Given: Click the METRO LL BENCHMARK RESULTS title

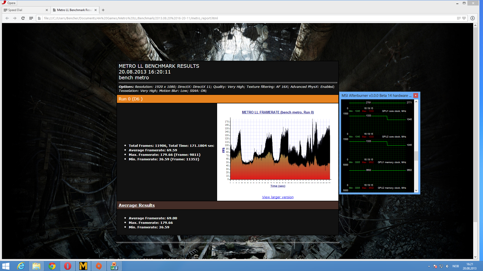Looking at the screenshot, I should [159, 66].
